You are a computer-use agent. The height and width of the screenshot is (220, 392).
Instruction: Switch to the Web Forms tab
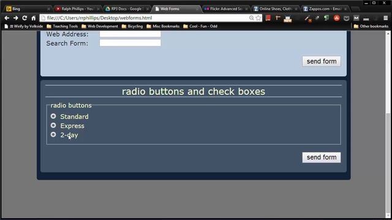pos(176,9)
